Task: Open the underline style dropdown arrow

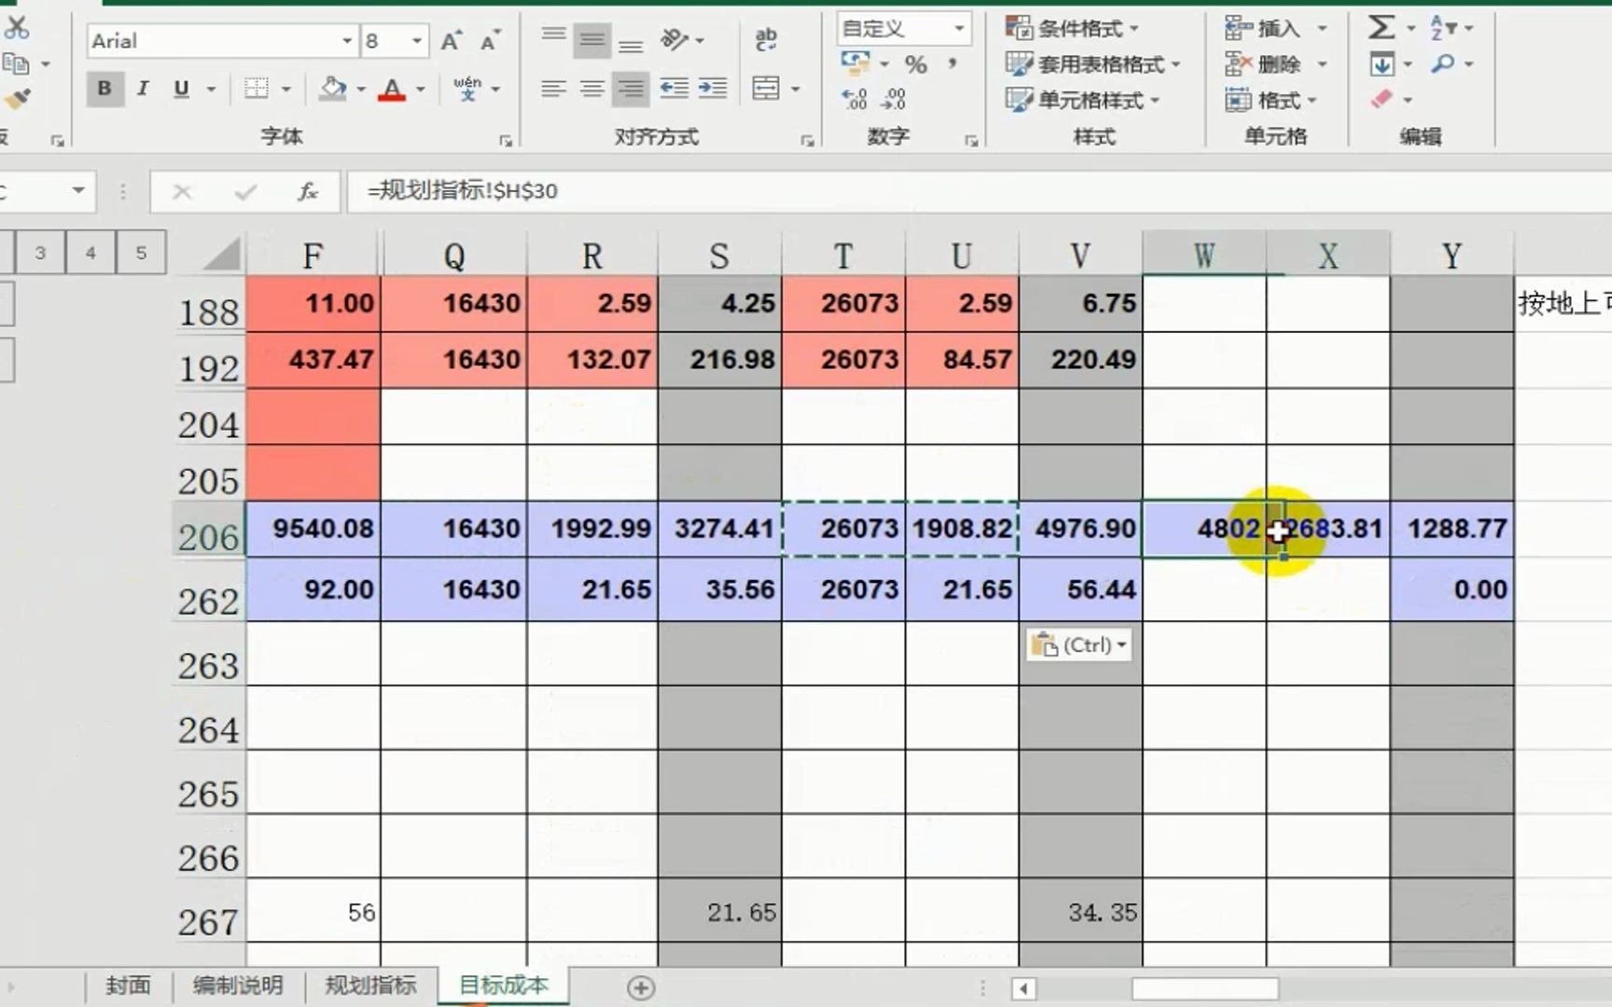Action: [212, 90]
